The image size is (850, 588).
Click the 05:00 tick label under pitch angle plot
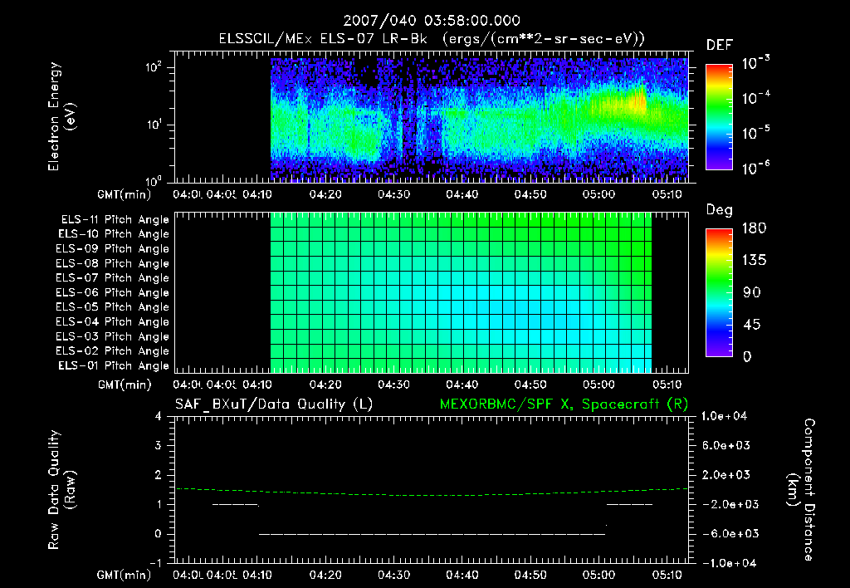coord(598,385)
